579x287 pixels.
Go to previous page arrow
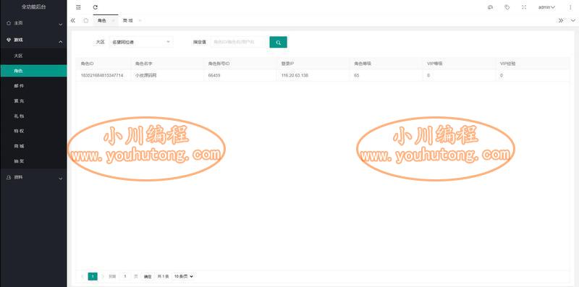pos(82,276)
